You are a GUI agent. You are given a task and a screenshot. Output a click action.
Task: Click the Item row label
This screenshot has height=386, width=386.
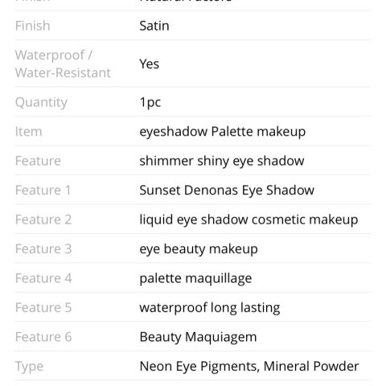(x=29, y=132)
